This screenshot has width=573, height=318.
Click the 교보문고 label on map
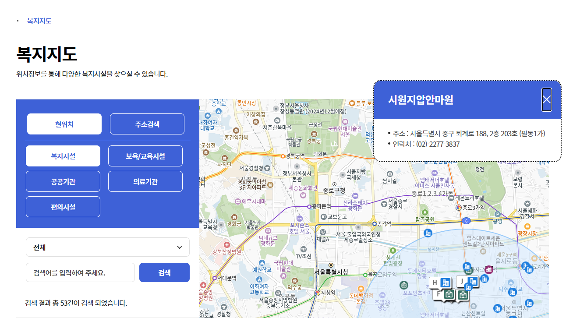(x=337, y=216)
